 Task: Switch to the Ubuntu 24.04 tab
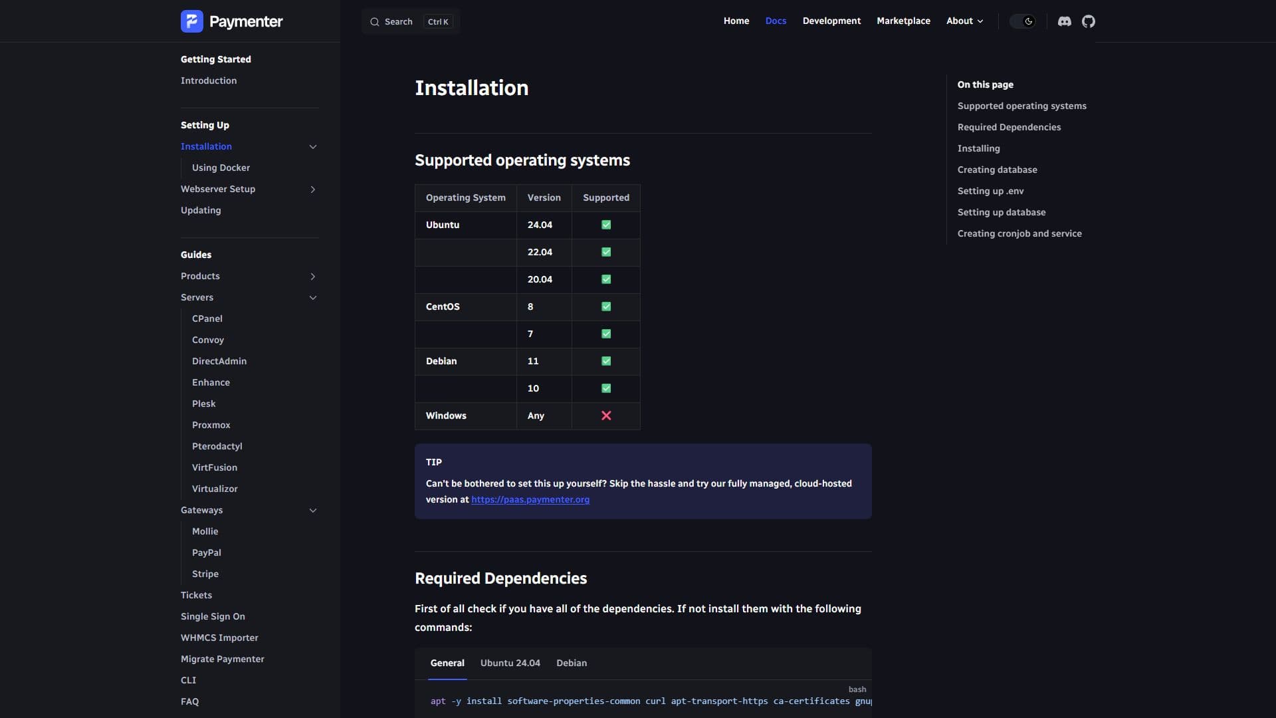(x=510, y=663)
